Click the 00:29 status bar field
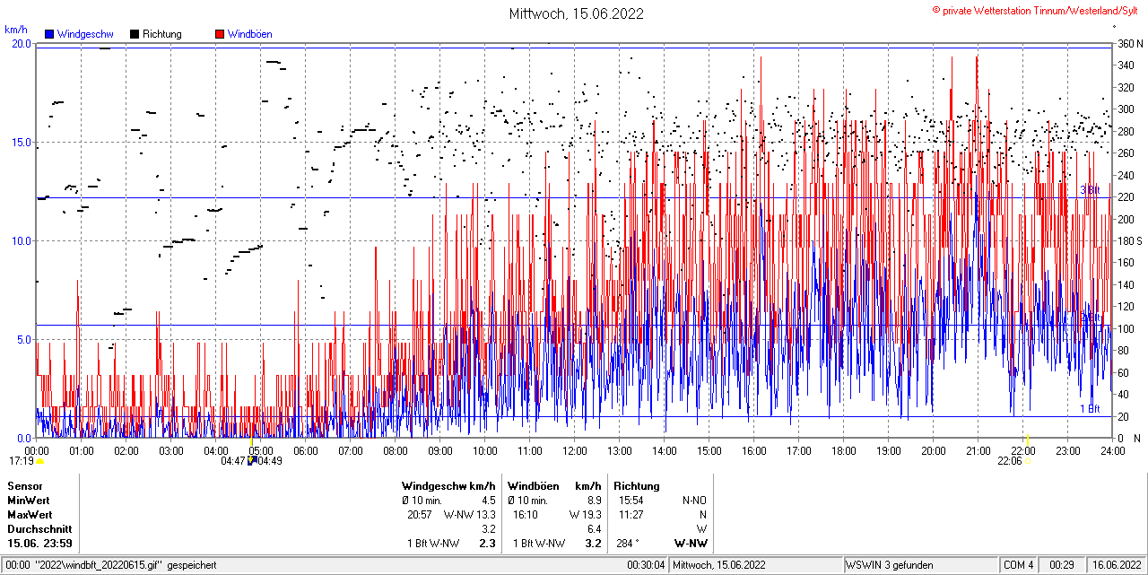 pyautogui.click(x=1062, y=565)
